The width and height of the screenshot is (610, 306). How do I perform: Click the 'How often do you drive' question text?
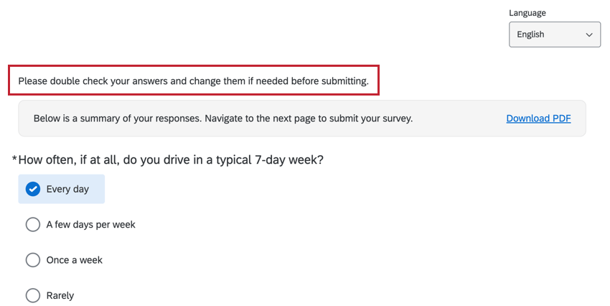pos(171,159)
